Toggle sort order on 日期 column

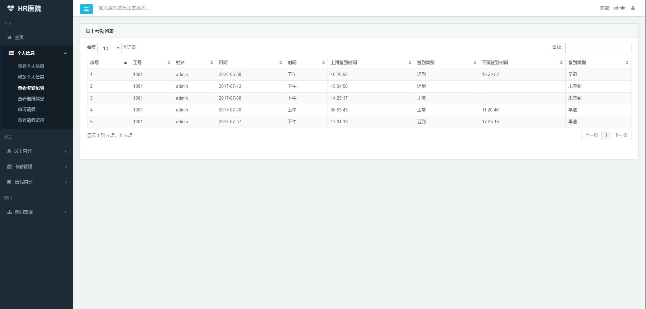coord(280,62)
